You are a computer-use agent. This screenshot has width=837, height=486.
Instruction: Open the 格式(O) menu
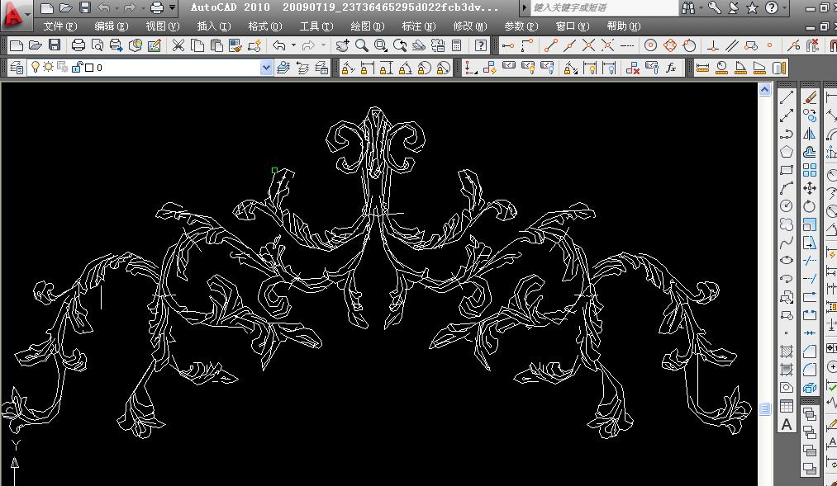(265, 26)
